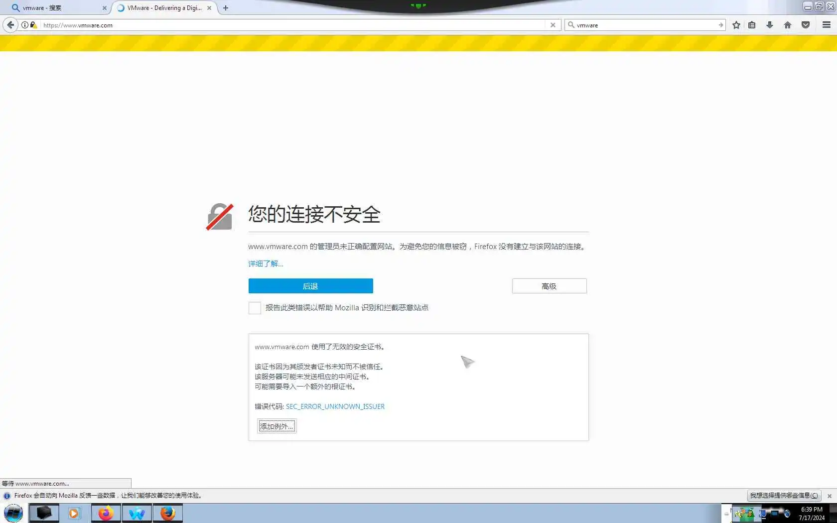Click the insecure lock warning icon in address bar
The height and width of the screenshot is (523, 837).
click(33, 25)
